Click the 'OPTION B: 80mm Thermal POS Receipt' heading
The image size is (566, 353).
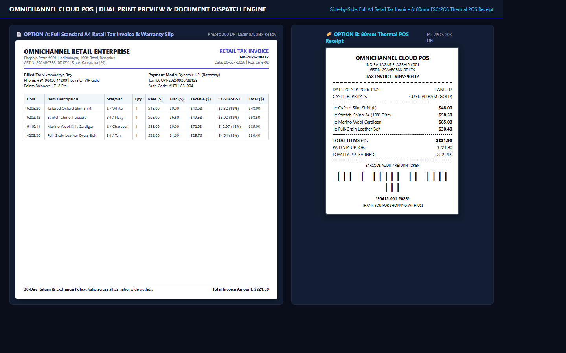[x=367, y=37]
